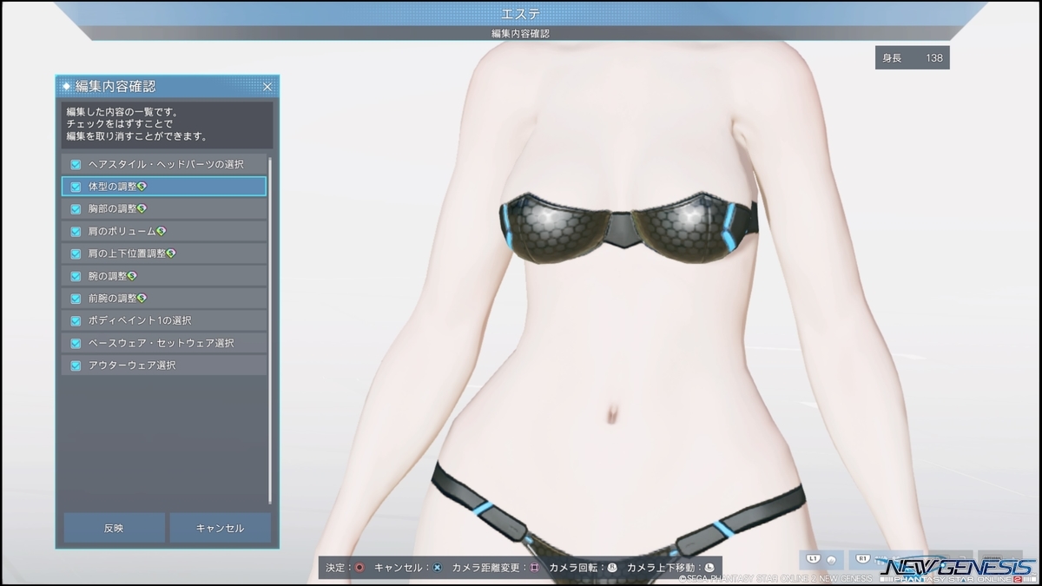This screenshot has width=1042, height=586.
Task: Click the R1 button prompt icon
Action: tap(864, 558)
